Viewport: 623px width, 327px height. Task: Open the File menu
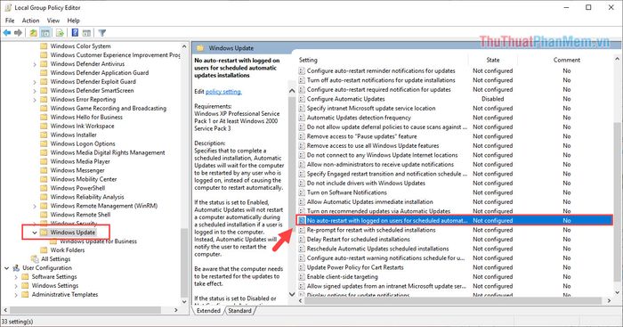click(10, 20)
